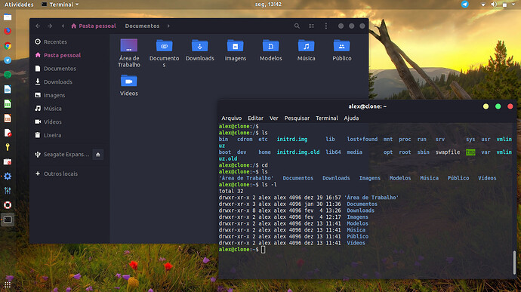Viewport: 521px width, 292px height.
Task: Click 'swapfile' text in terminal output
Action: [x=448, y=152]
